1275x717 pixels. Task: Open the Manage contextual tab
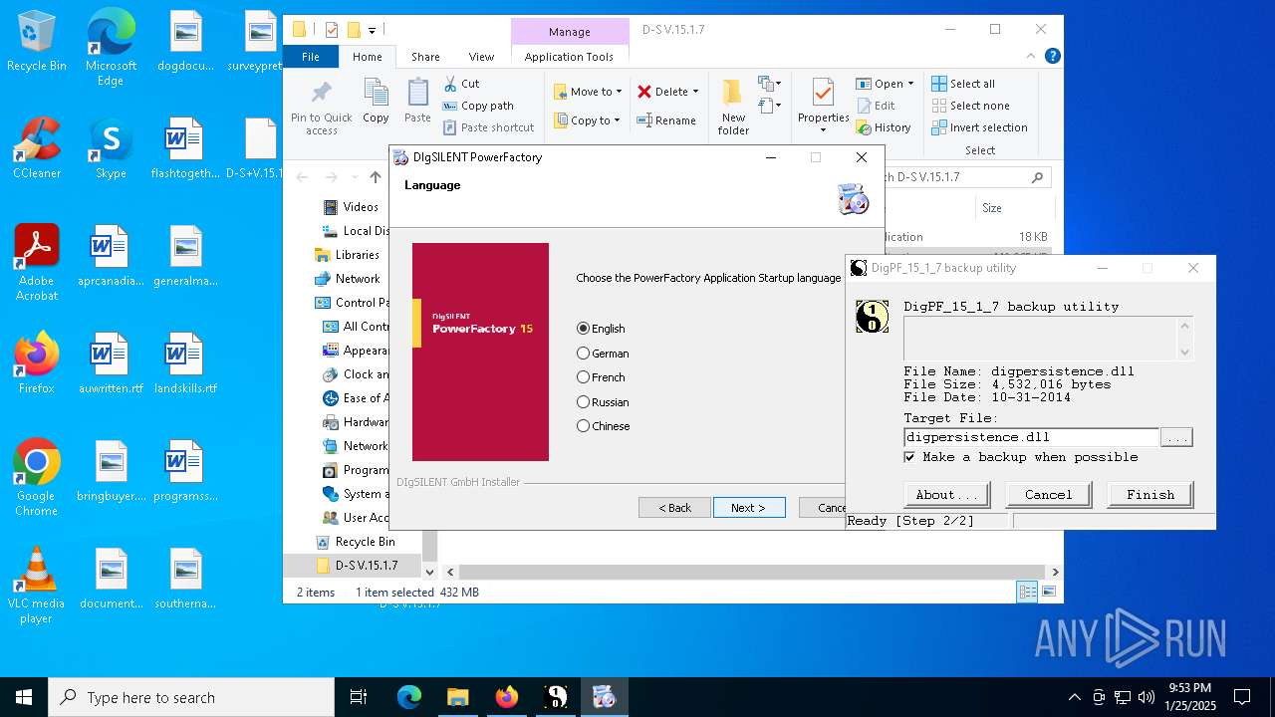(570, 32)
